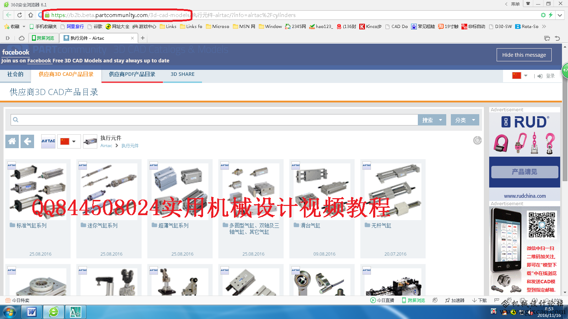Click the restore closed tab icon
This screenshot has height=319, width=568.
[x=557, y=38]
